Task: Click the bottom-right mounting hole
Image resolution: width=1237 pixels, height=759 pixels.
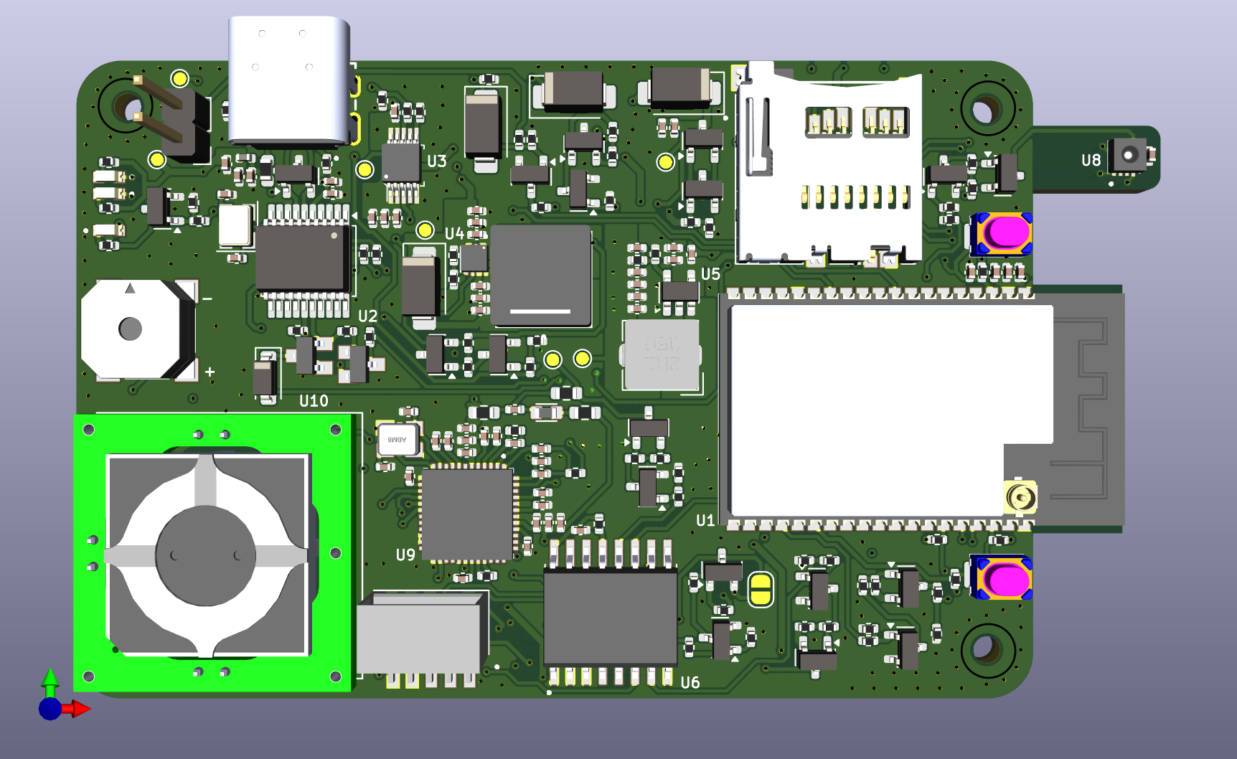Action: pyautogui.click(x=987, y=649)
